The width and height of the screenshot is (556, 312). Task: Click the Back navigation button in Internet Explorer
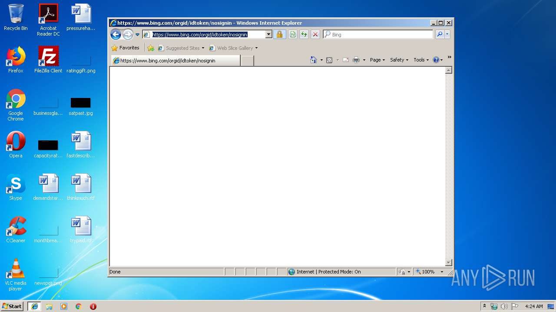click(x=116, y=34)
